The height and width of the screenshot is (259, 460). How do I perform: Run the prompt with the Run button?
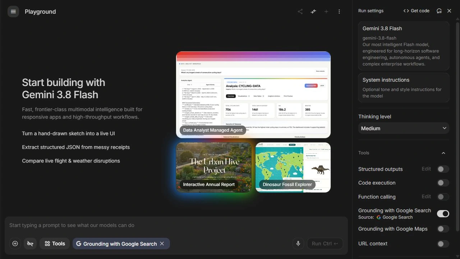325,244
